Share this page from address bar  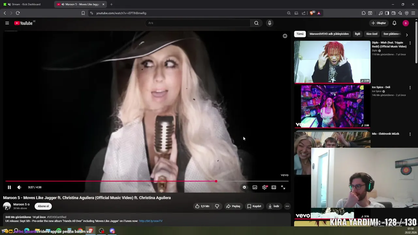point(304,13)
